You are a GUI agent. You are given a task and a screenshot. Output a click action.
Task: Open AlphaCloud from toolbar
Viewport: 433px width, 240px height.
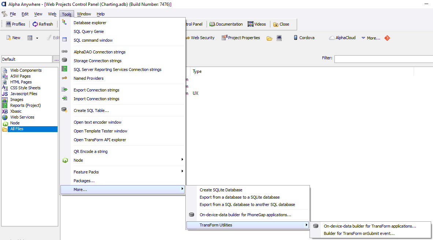(342, 38)
